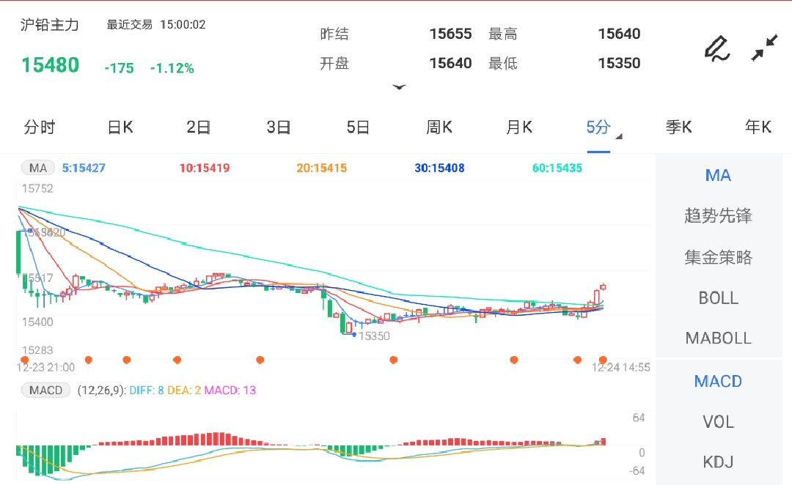This screenshot has height=485, width=792.
Task: Click the MACD indicator pill label
Action: coord(45,390)
